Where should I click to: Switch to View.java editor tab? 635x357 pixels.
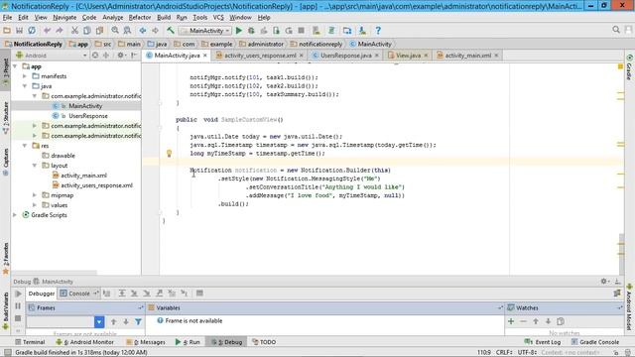click(408, 56)
